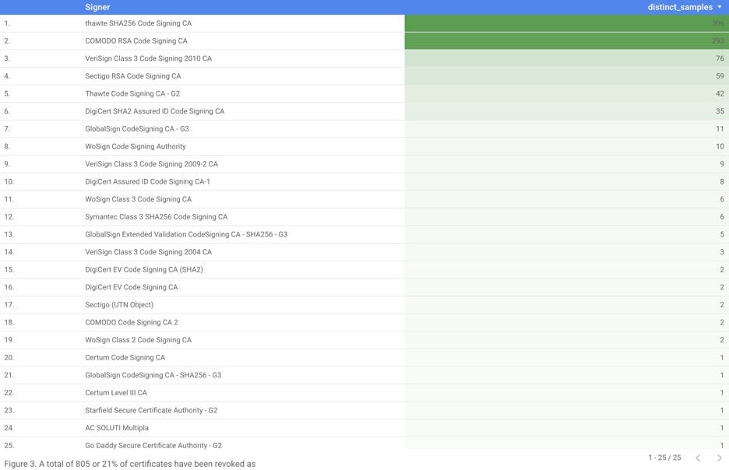Select VeriSign Class 3 Code Signing 2004 CA

pos(148,252)
